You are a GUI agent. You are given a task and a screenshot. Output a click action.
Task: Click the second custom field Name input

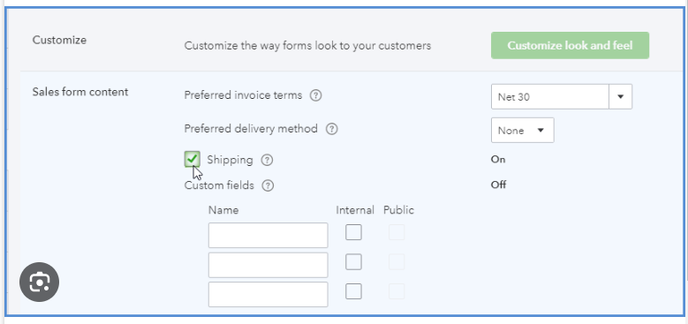point(268,265)
